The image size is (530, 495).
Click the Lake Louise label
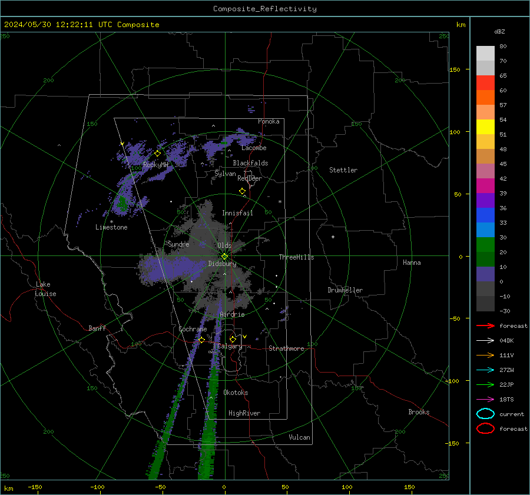[46, 289]
